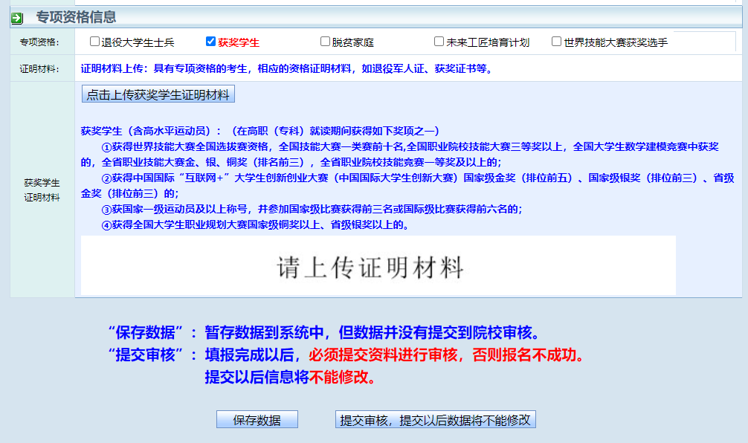Click the 保存数据 button
This screenshot has height=443, width=748.
(257, 420)
